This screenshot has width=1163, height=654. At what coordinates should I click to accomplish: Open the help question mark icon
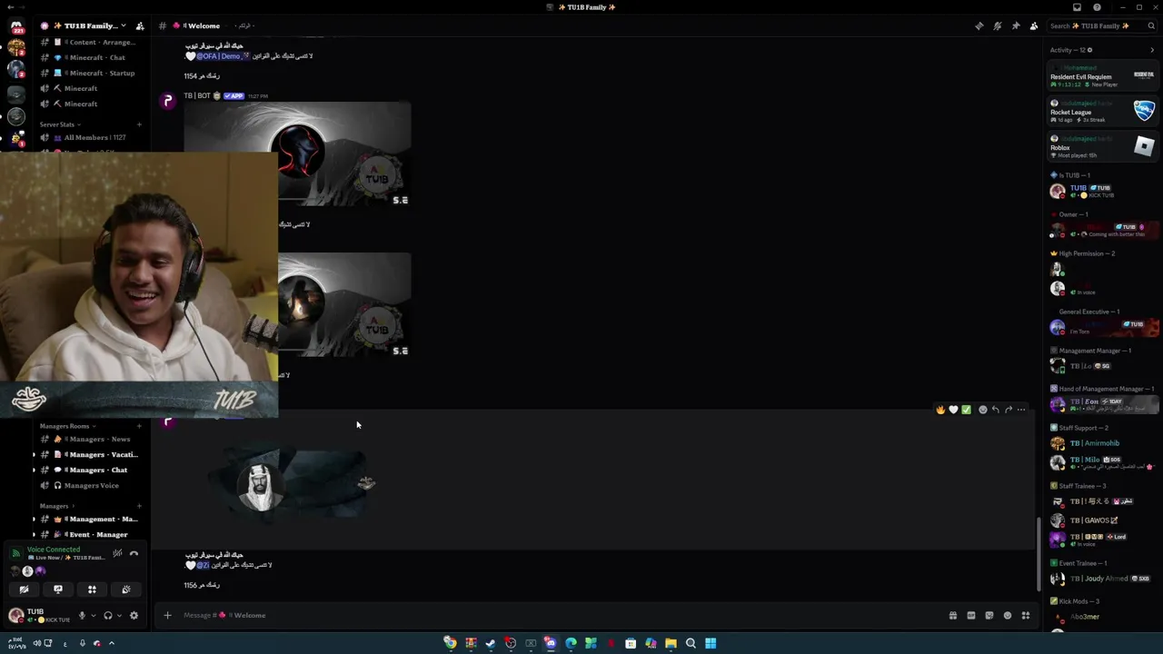tap(1097, 7)
